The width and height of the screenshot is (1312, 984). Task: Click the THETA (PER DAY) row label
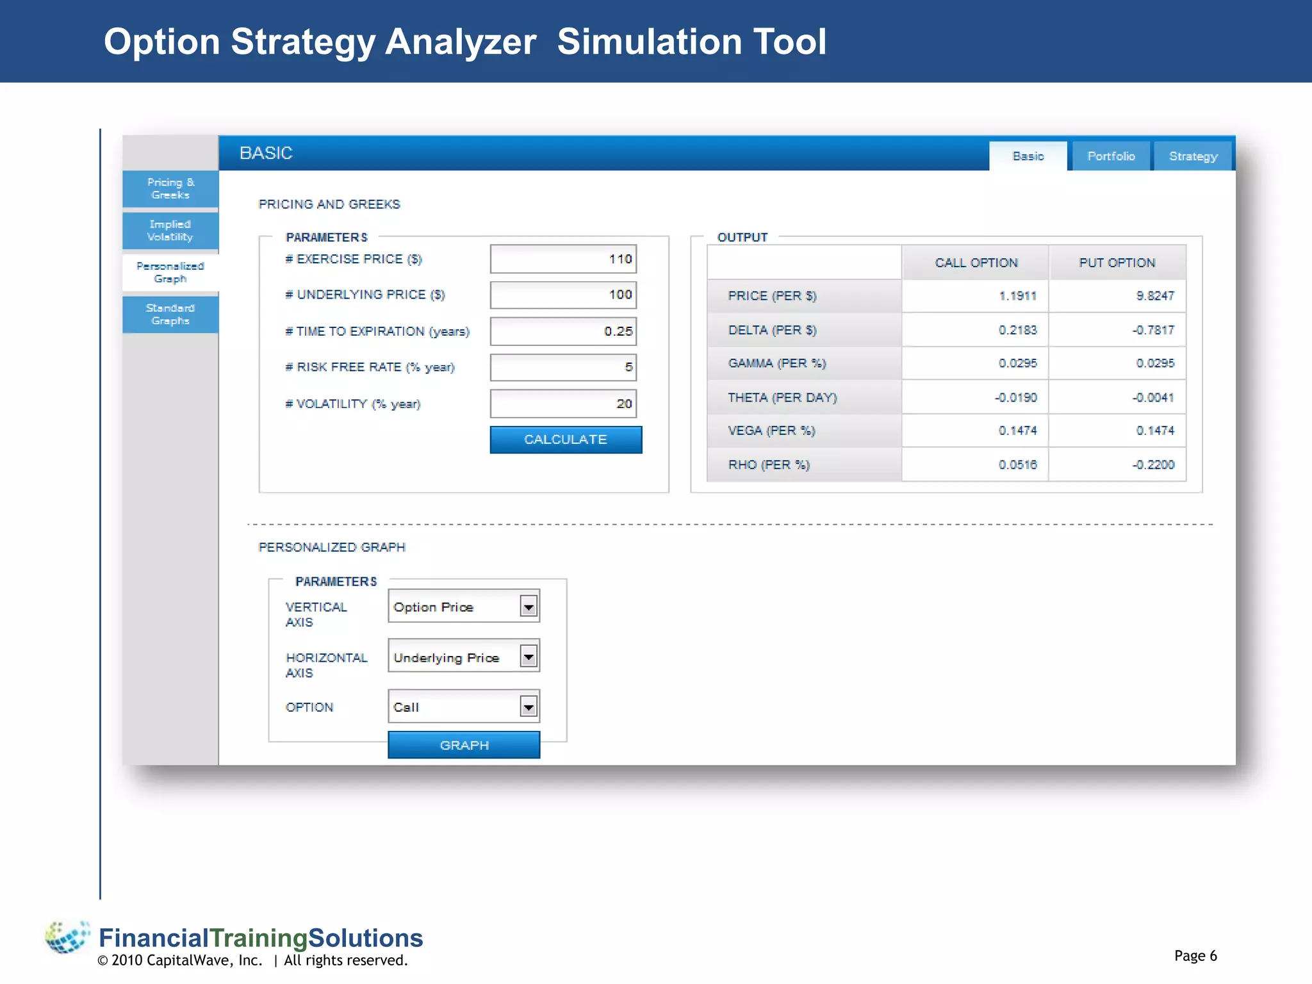782,398
